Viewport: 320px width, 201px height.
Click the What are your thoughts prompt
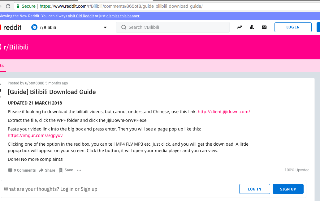[x=51, y=189]
